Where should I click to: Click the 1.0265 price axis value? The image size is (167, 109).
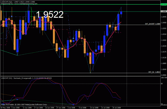(164, 40)
